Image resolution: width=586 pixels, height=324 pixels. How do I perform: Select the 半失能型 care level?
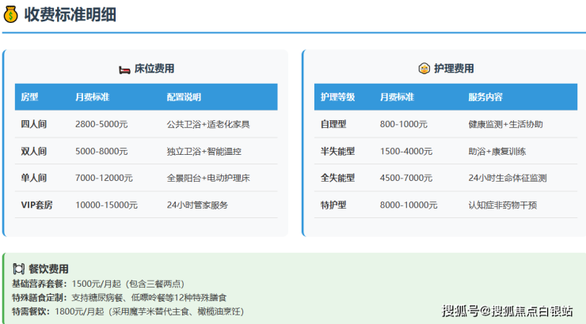(337, 152)
